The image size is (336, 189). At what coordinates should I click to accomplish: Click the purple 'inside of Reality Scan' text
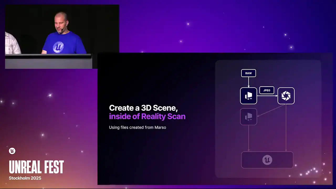tap(147, 116)
